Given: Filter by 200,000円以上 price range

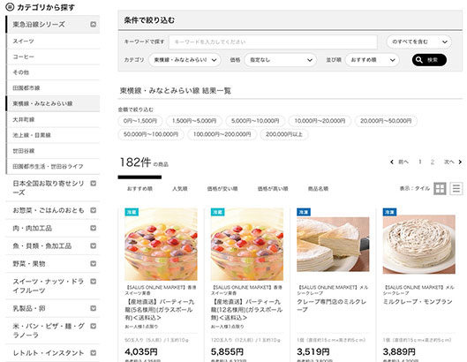Looking at the screenshot, I should [284, 134].
